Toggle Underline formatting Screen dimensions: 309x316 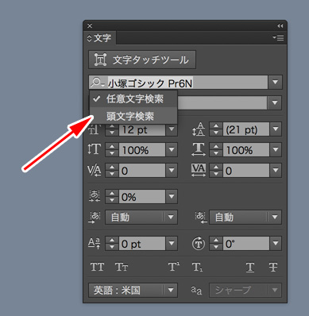(x=250, y=268)
